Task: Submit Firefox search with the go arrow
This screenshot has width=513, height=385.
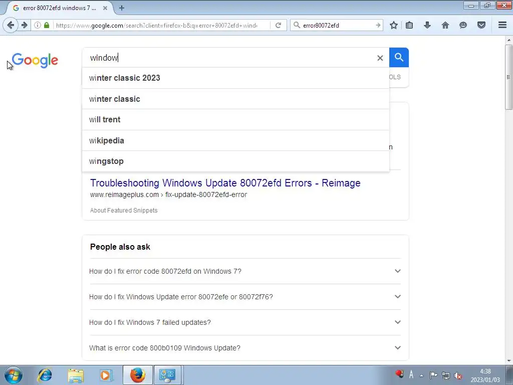Action: point(378,25)
